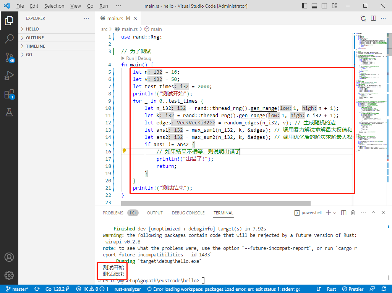Image resolution: width=392 pixels, height=293 pixels.
Task: Change the Rust language mode
Action: click(x=331, y=289)
